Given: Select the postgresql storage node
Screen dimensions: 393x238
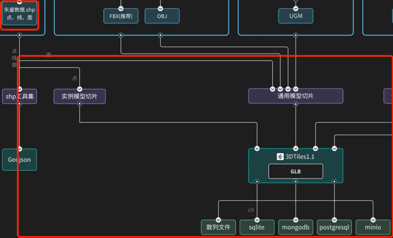Looking at the screenshot, I should (334, 227).
